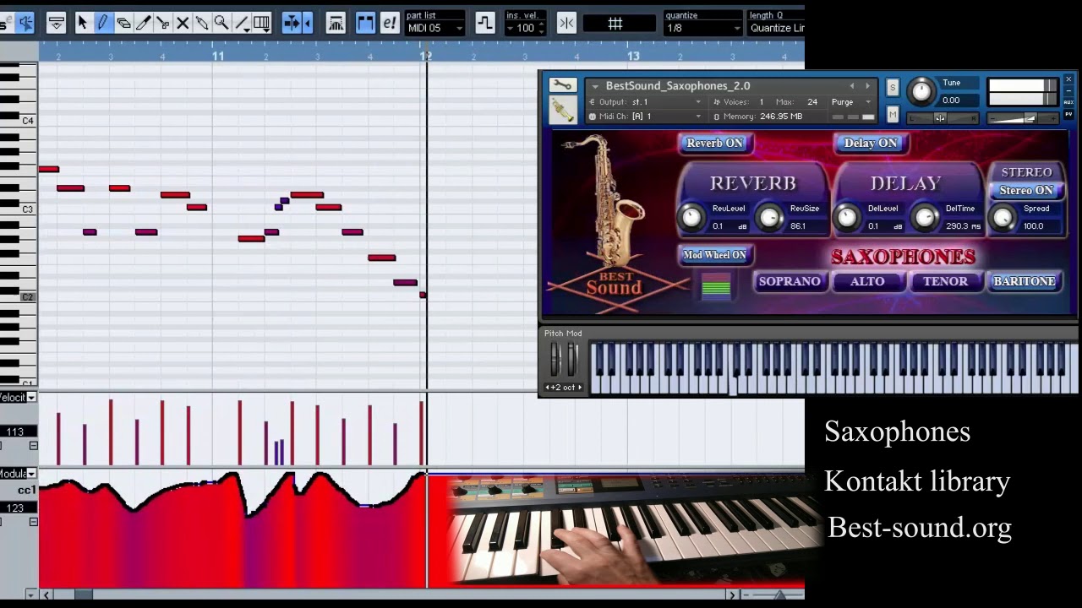Viewport: 1082px width, 608px height.
Task: Select the Mute X tool
Action: point(183,23)
